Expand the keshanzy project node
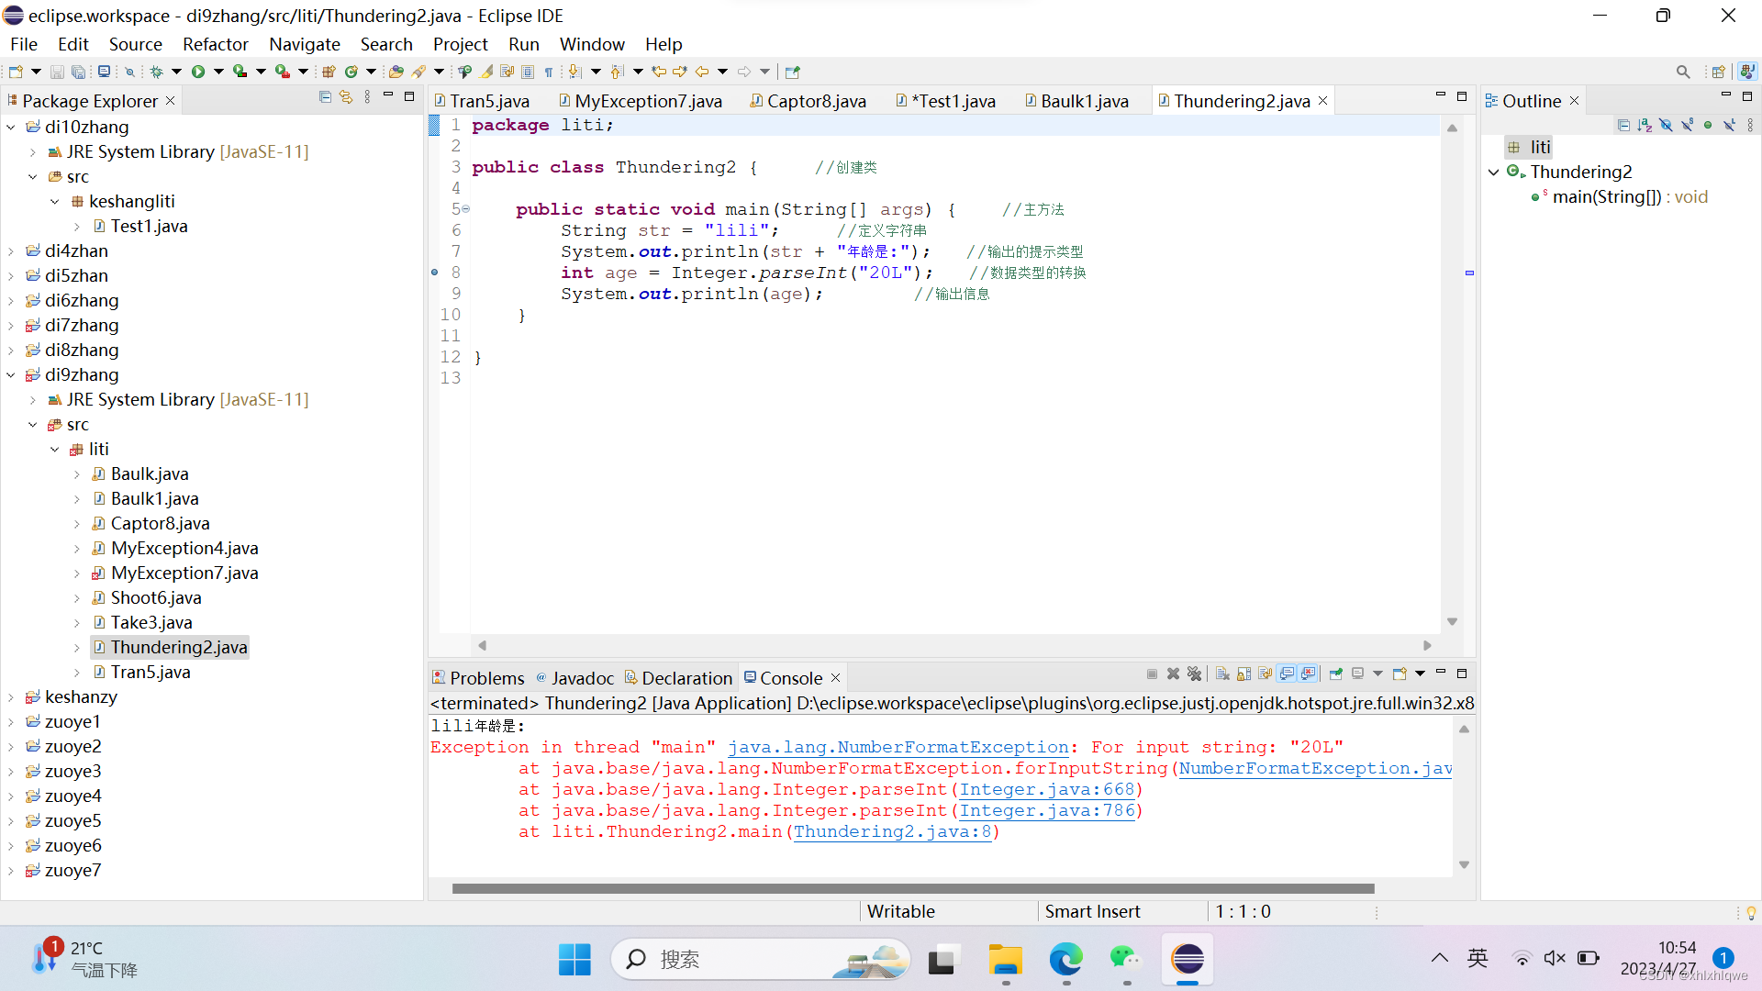Screen dimensions: 1762x991 point(11,697)
